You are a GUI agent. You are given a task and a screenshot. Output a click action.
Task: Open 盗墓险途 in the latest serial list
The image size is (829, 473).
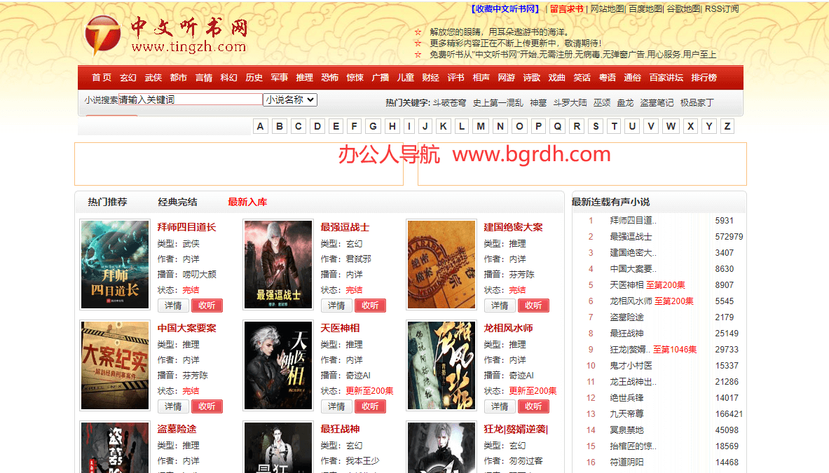coord(626,317)
